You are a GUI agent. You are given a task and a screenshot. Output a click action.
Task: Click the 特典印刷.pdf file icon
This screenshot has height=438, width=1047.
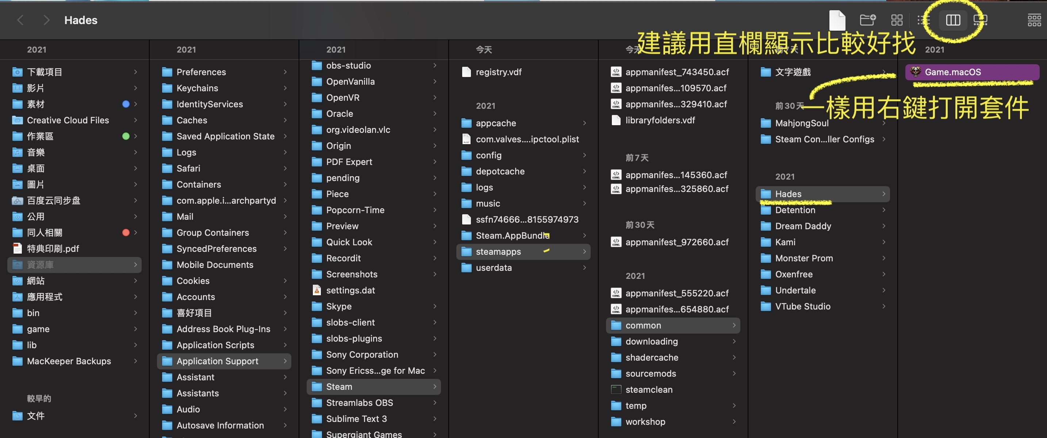(x=17, y=249)
